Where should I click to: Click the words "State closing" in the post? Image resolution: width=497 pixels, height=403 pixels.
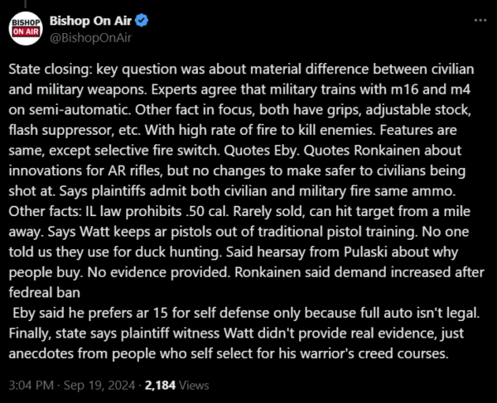50,70
